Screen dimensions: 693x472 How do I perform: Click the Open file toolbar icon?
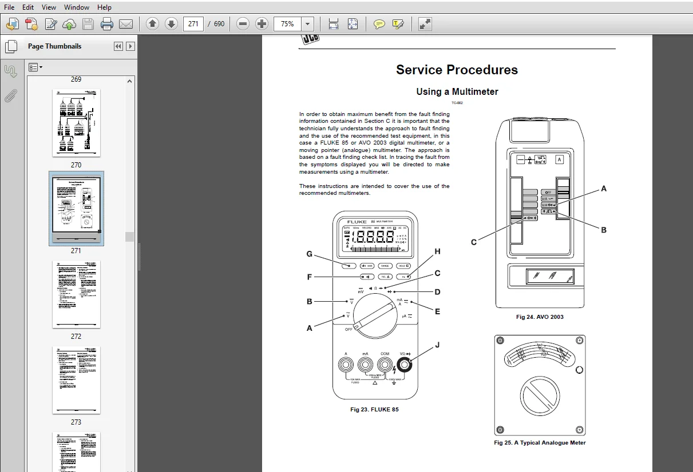click(13, 24)
